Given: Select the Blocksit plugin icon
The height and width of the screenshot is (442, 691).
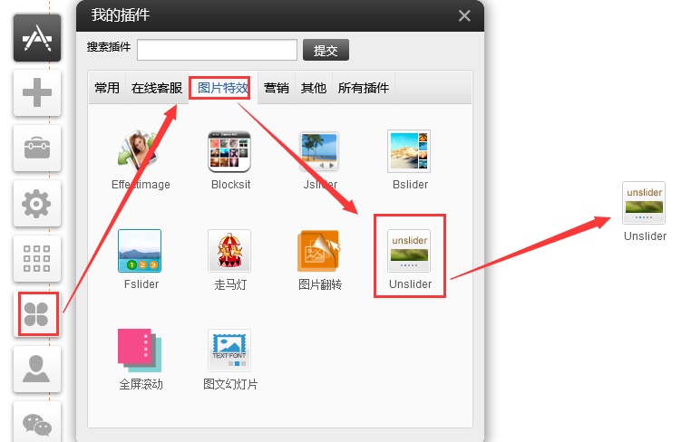Looking at the screenshot, I should coord(229,151).
